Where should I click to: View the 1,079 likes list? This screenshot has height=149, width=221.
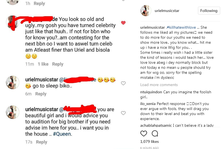(x=149, y=141)
